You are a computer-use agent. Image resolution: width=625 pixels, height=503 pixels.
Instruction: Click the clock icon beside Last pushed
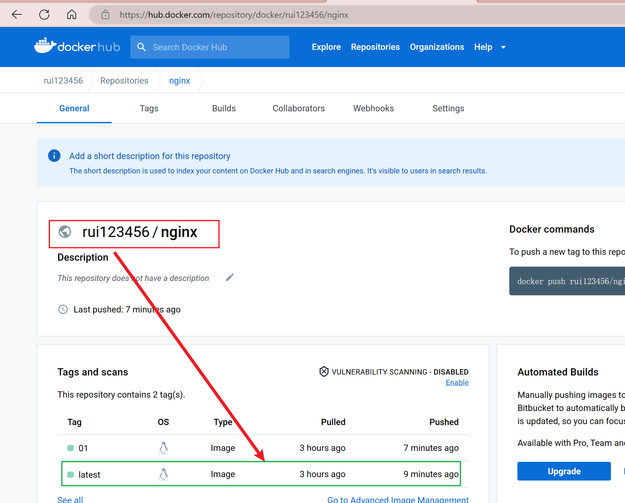click(63, 309)
